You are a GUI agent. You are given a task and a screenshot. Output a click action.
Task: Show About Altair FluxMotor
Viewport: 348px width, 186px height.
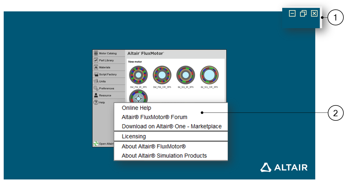point(153,146)
